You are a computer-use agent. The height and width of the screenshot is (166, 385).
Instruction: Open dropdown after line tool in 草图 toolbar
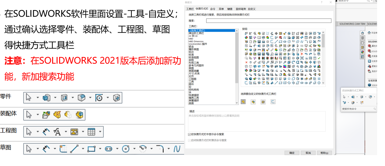click(x=83, y=149)
